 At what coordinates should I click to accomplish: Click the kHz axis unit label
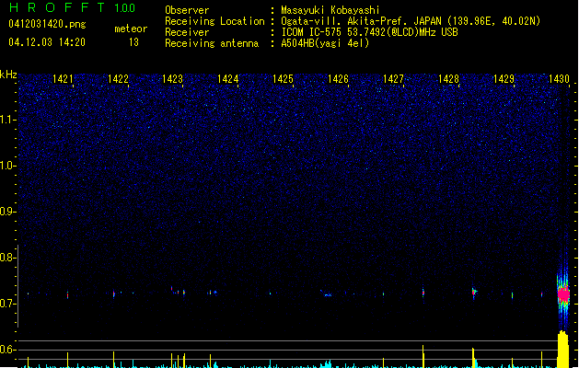point(8,75)
